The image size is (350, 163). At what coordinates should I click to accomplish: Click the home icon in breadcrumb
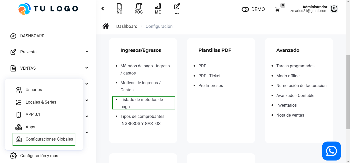coord(106,26)
